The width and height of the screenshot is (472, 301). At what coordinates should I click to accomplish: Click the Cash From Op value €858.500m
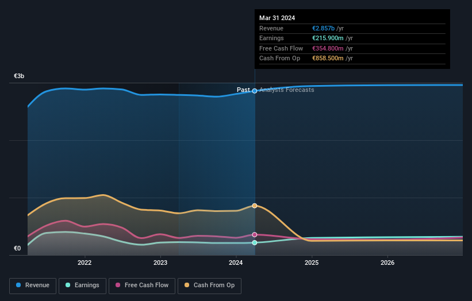pyautogui.click(x=328, y=59)
